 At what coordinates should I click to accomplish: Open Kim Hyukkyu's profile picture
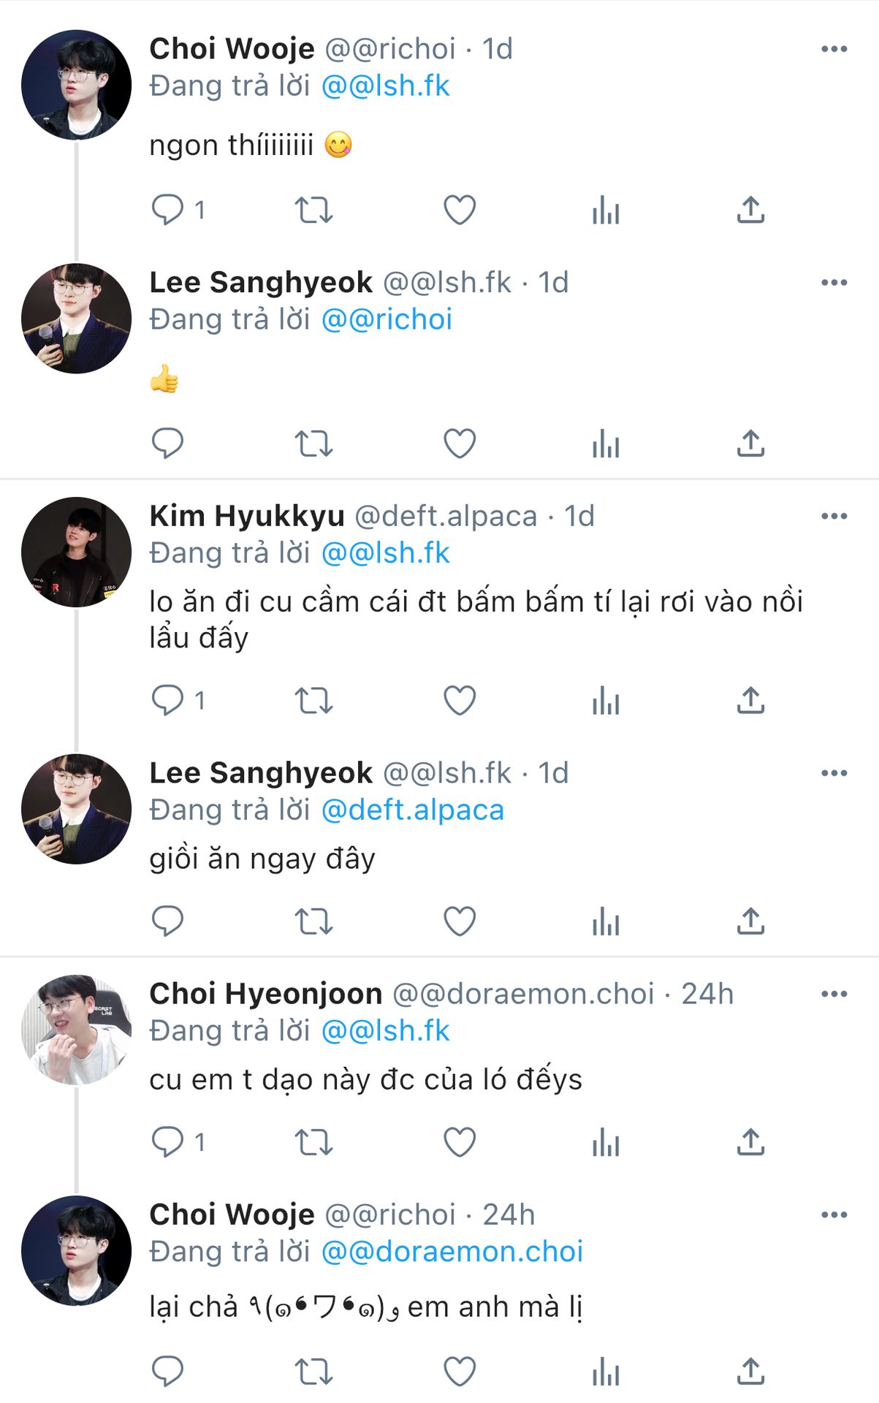tap(76, 552)
